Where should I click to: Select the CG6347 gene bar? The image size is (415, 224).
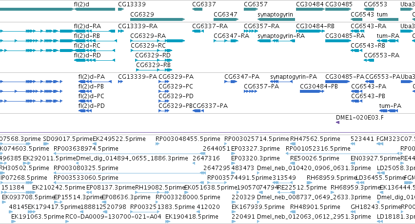(x=226, y=19)
